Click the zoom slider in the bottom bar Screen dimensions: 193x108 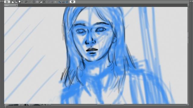pos(13,105)
